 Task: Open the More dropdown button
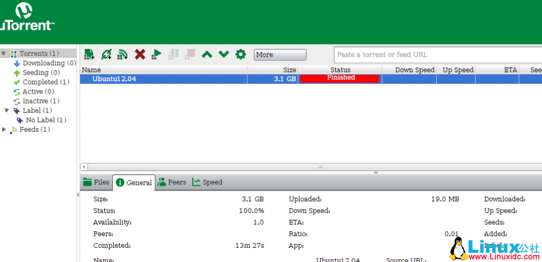(x=280, y=55)
